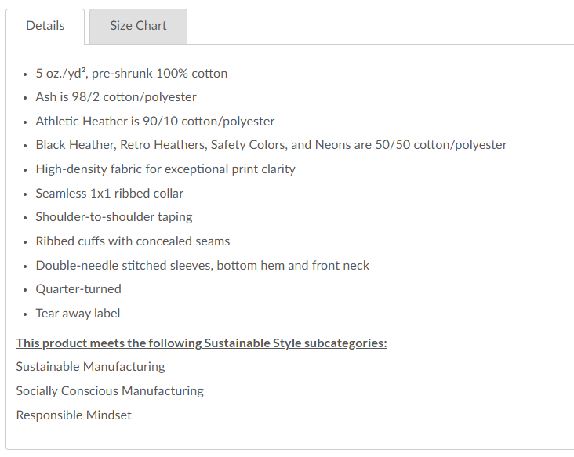Click the pre-shrunk 100% cotton line
Viewport: 574px width, 457px height.
point(131,74)
